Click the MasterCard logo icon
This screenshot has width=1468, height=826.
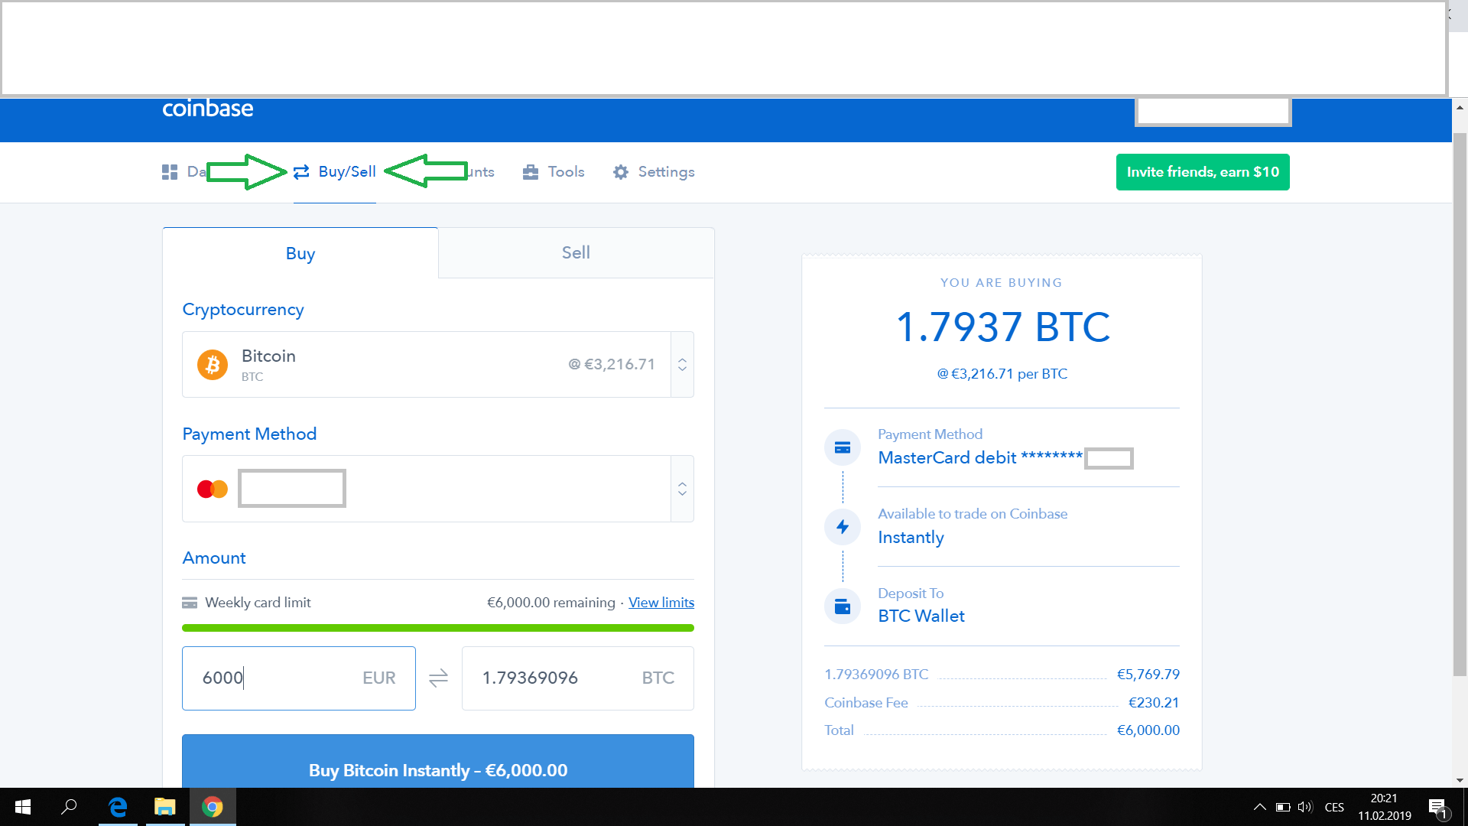[213, 489]
